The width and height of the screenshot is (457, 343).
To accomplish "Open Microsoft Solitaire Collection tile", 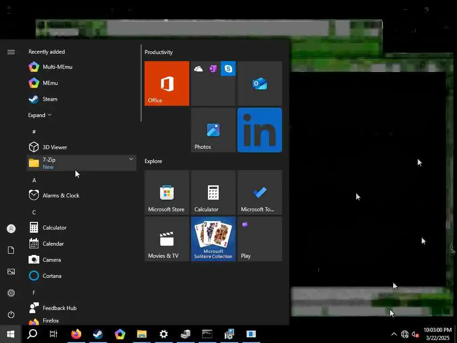I will pyautogui.click(x=213, y=239).
